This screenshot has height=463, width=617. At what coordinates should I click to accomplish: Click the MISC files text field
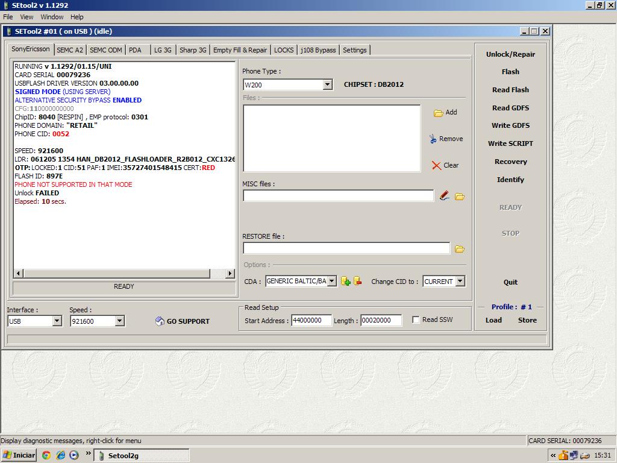tap(339, 196)
